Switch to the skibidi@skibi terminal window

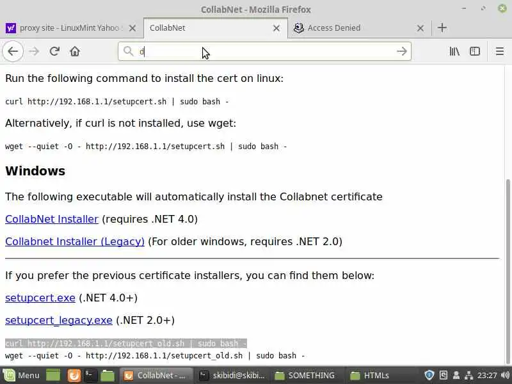pos(232,375)
